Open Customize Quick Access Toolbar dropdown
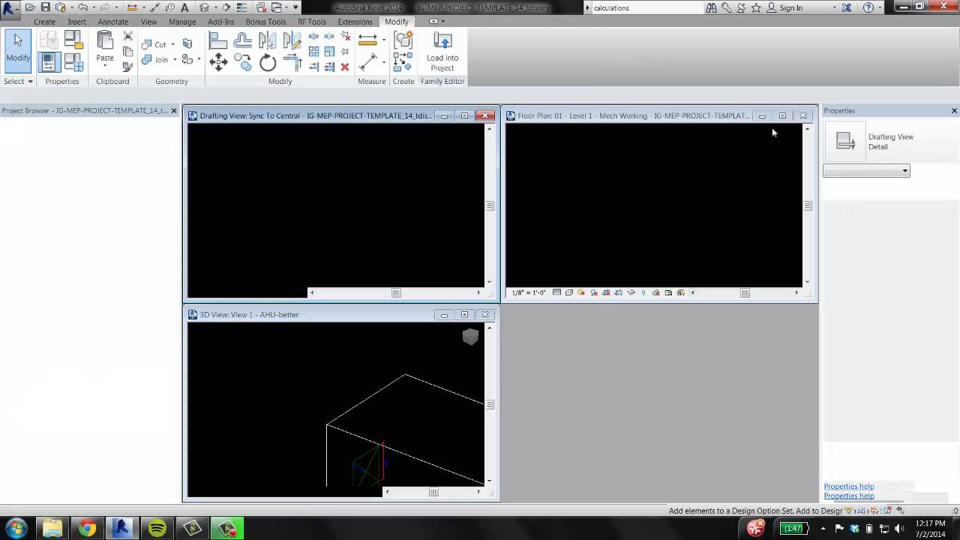The height and width of the screenshot is (540, 960). 295,7
